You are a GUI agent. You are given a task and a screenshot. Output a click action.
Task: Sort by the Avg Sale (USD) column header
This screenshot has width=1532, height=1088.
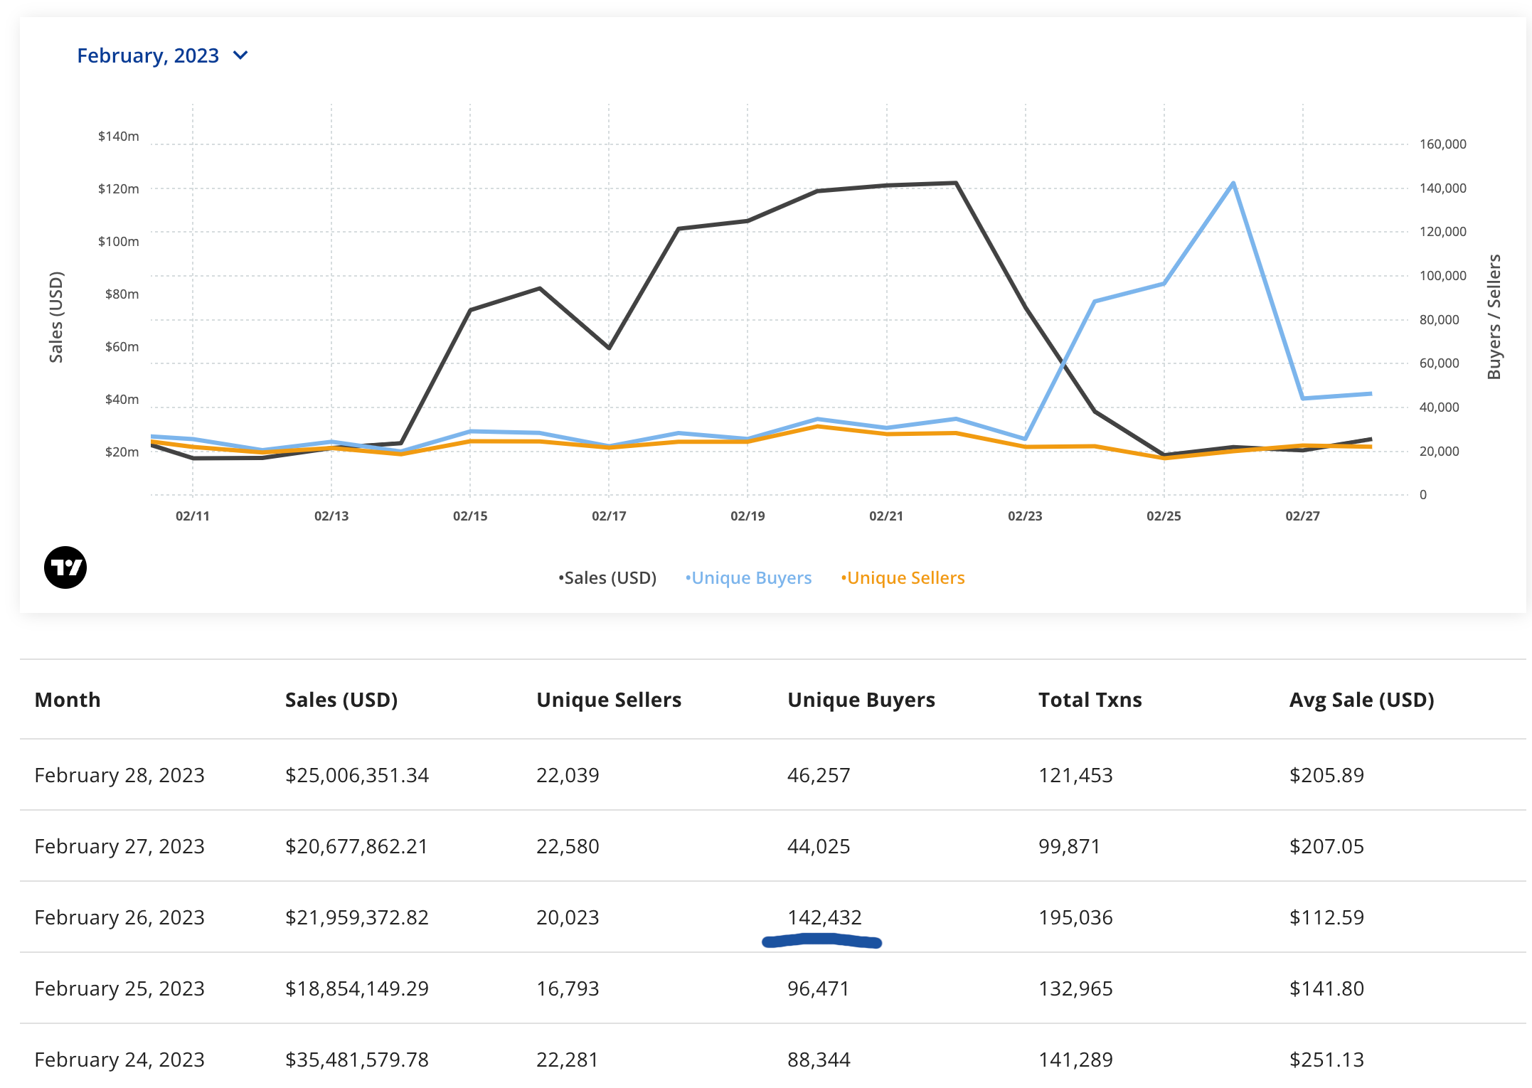(1362, 700)
